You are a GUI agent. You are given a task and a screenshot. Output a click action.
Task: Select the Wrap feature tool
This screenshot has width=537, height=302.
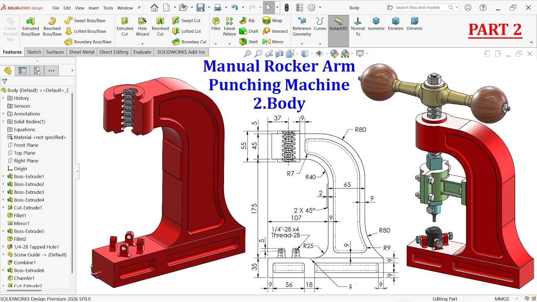coord(272,21)
